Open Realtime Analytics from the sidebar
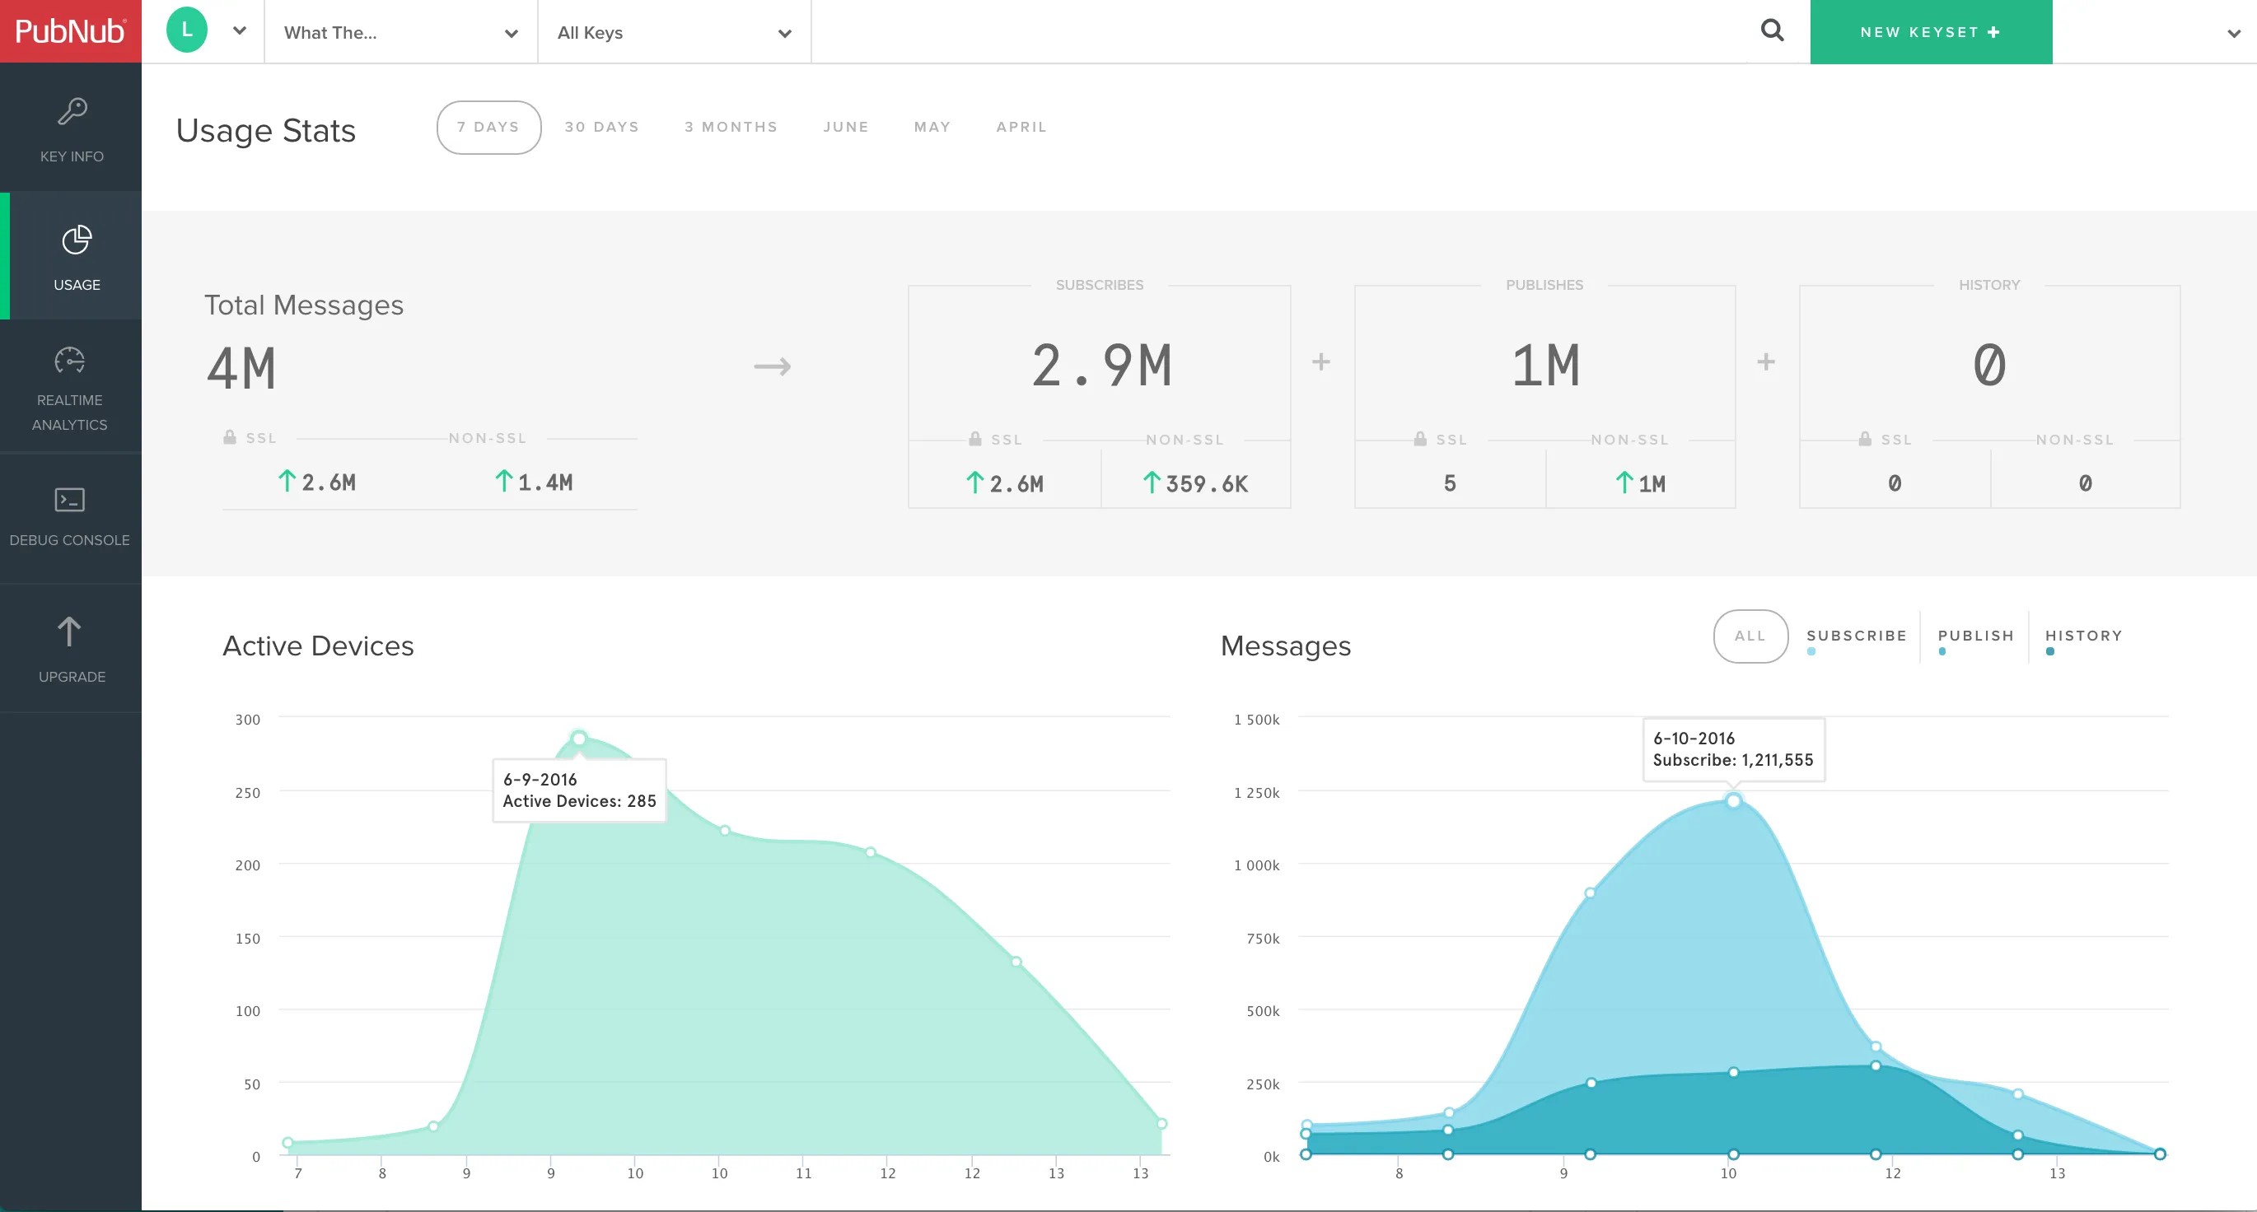This screenshot has width=2257, height=1212. coord(70,387)
